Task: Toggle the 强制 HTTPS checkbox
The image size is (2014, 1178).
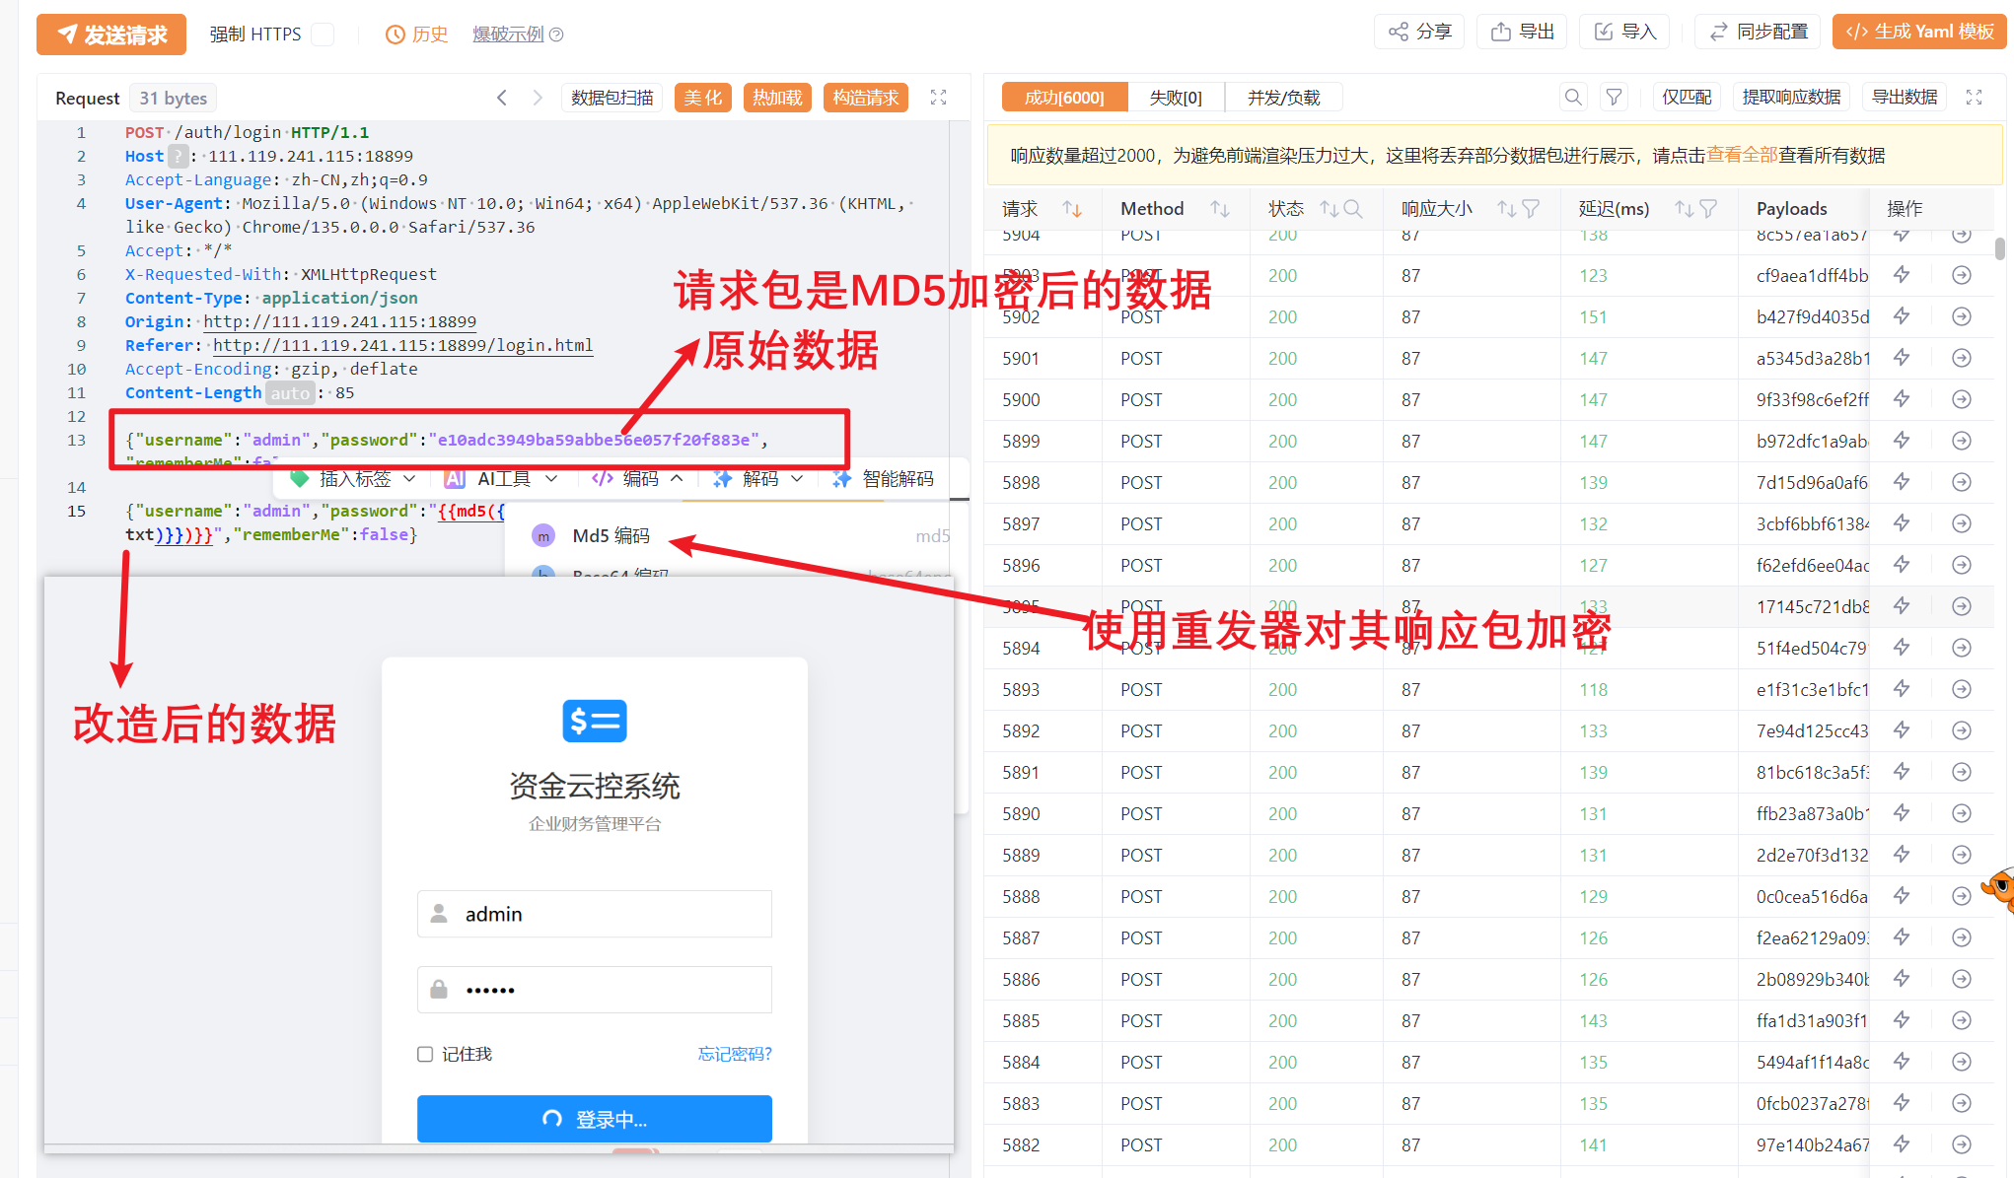Action: (323, 35)
